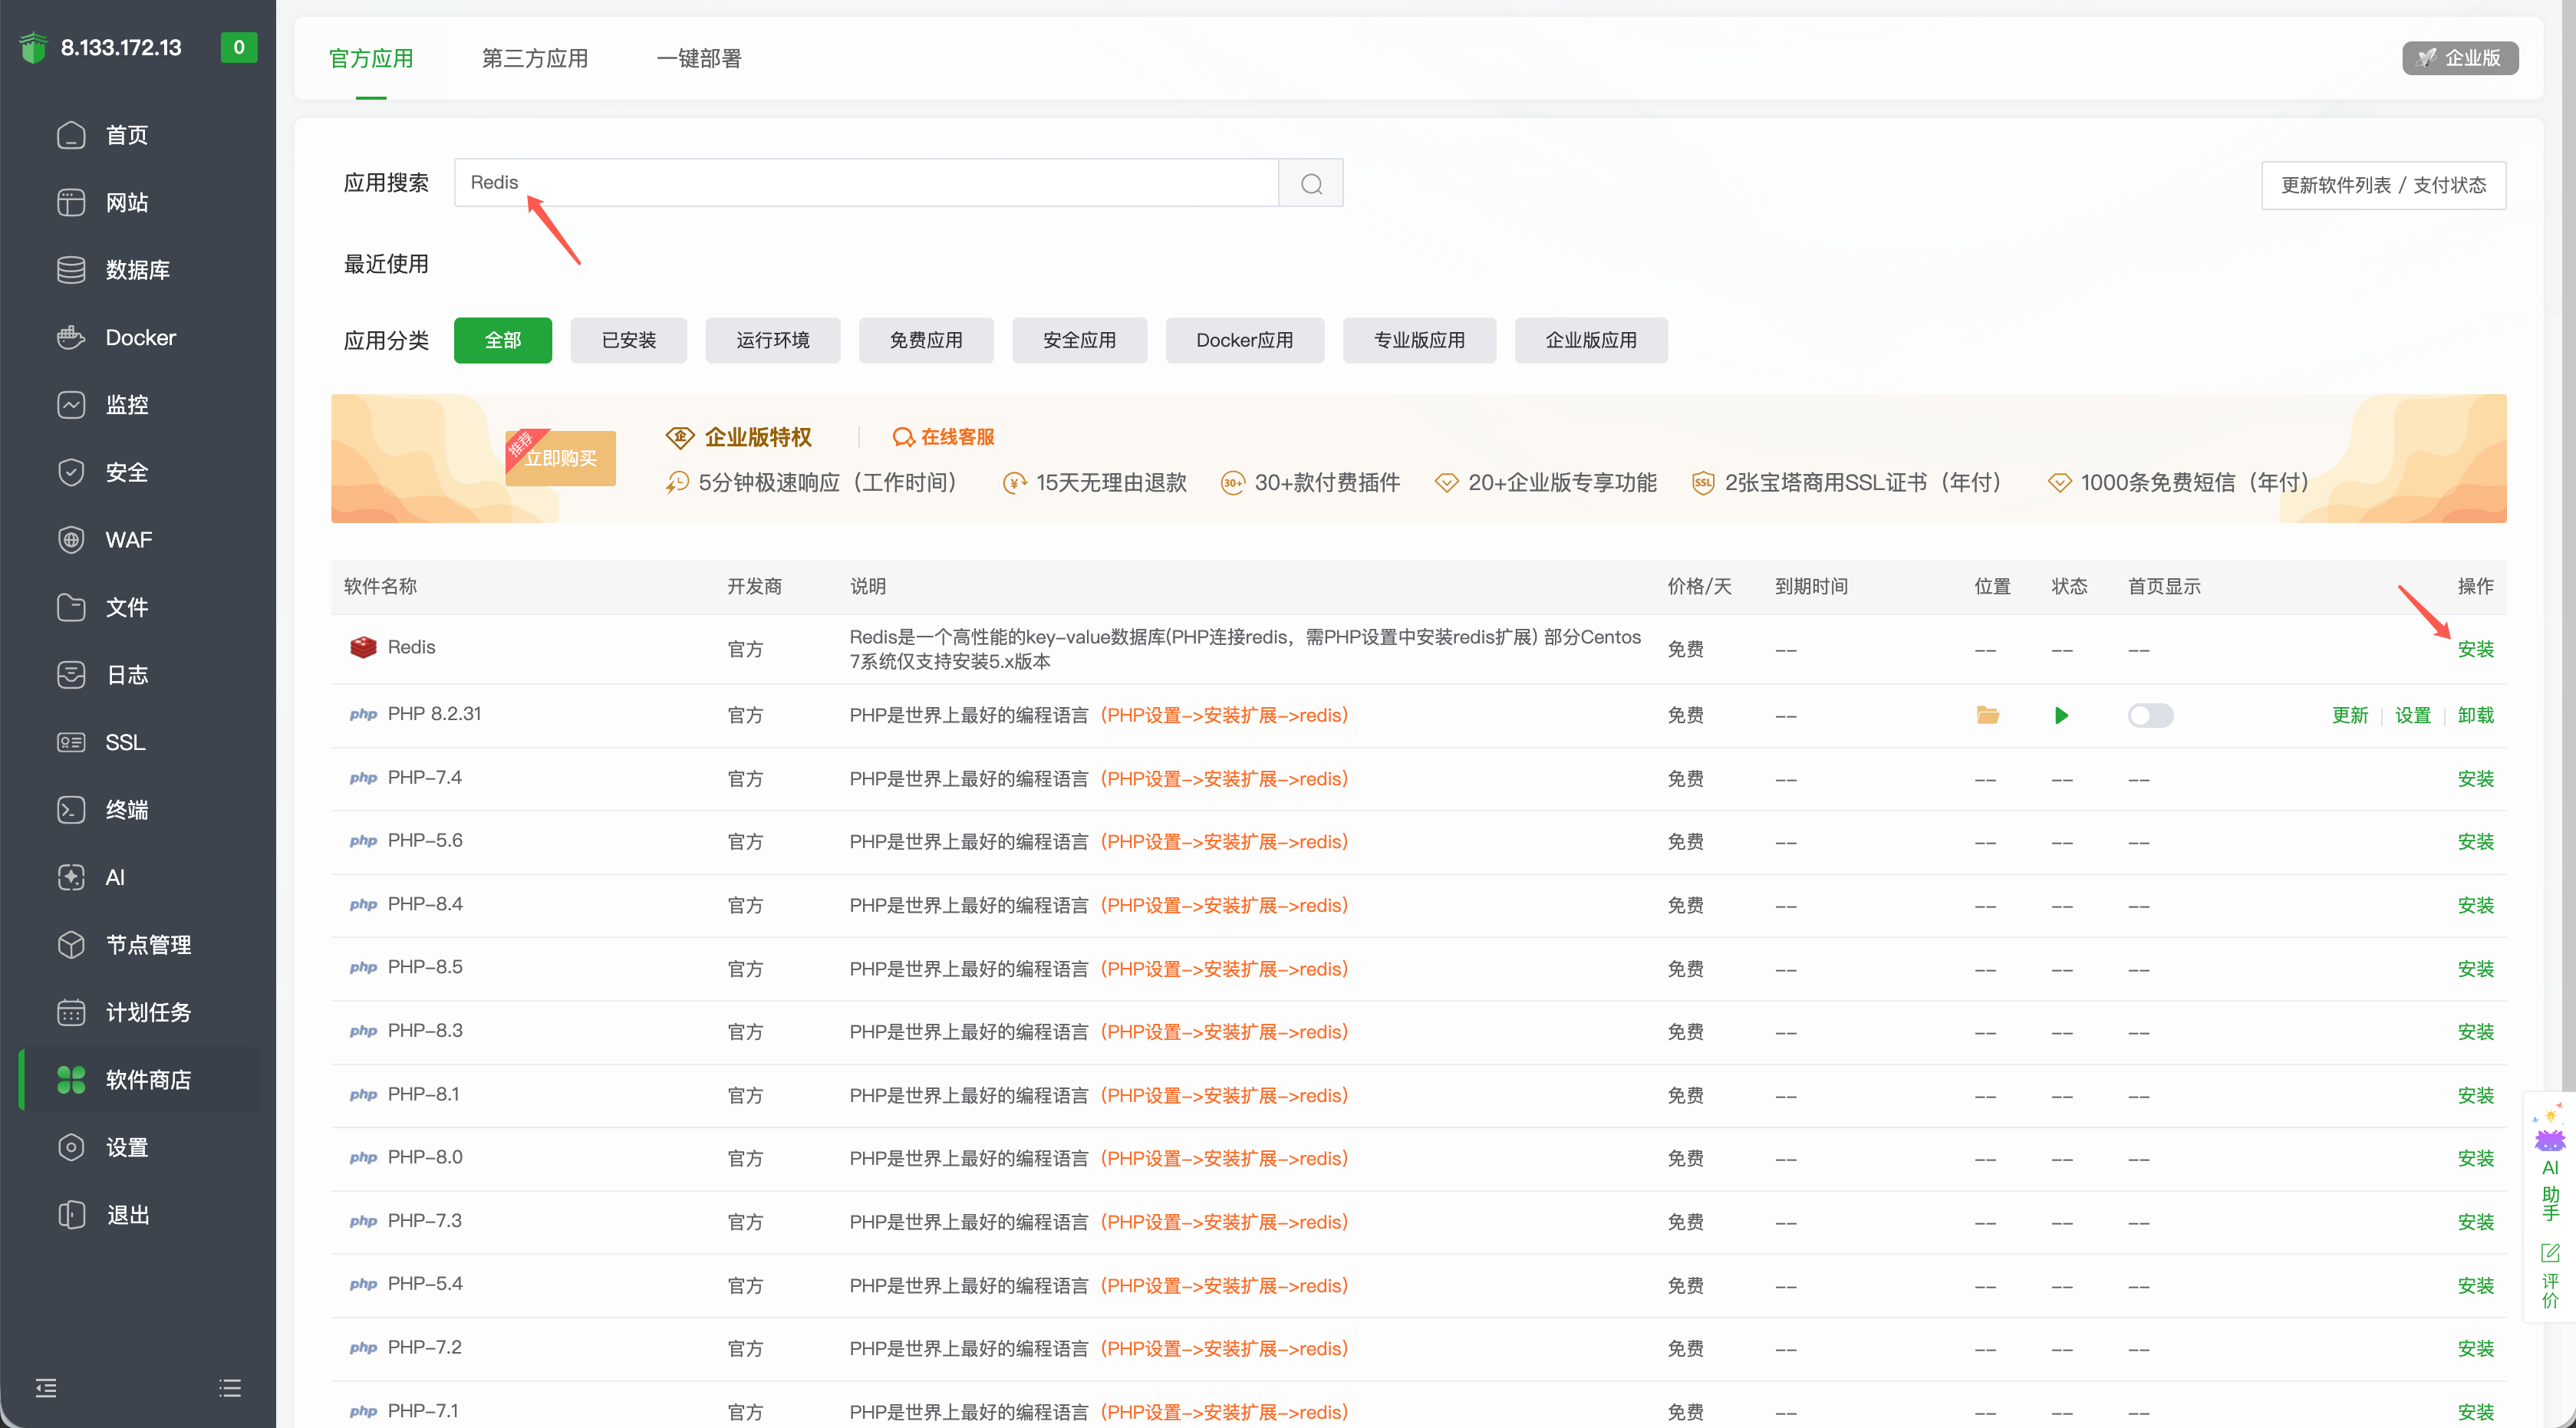Toggle PHP 8.2.31 homepage display switch
The height and width of the screenshot is (1428, 2576).
coord(2150,715)
